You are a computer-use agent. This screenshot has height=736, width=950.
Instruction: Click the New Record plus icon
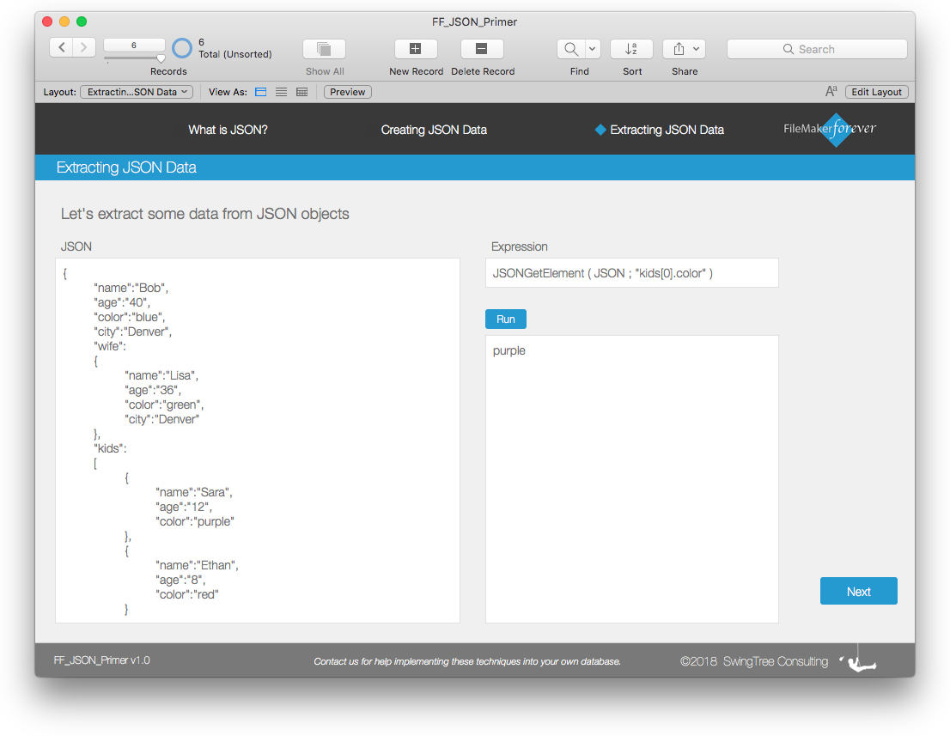(416, 48)
